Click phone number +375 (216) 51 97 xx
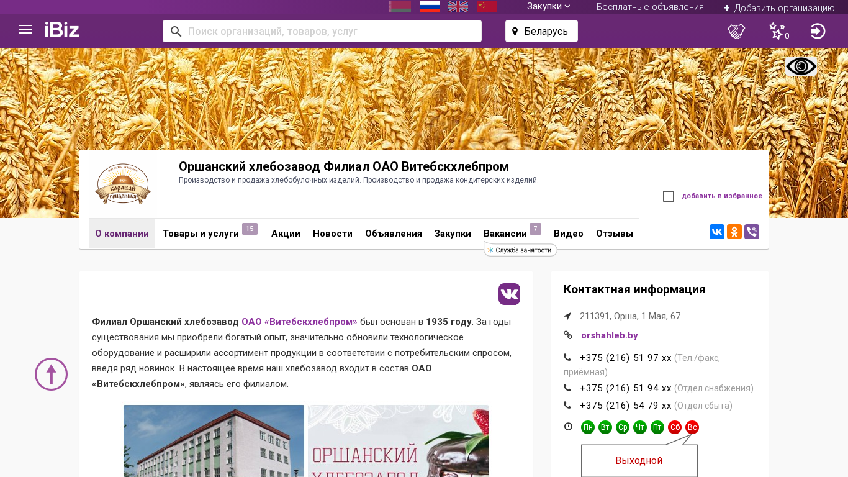The height and width of the screenshot is (477, 848). click(625, 358)
